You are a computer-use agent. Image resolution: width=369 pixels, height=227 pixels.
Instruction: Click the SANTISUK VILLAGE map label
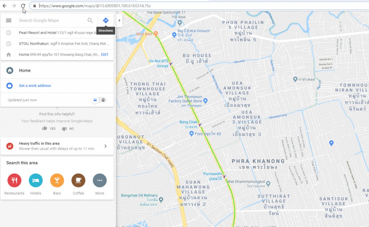pyautogui.click(x=334, y=201)
